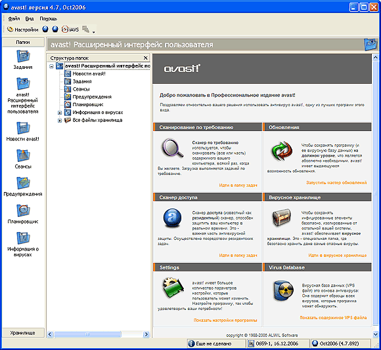Close the Структура папок panel
Viewport: 381px width, 350px height.
146,58
